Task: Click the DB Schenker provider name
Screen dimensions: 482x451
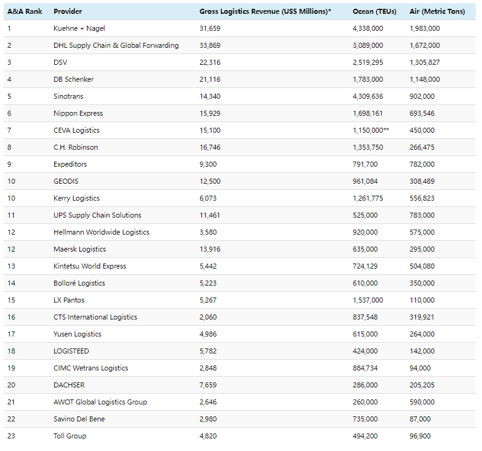Action: click(x=74, y=80)
